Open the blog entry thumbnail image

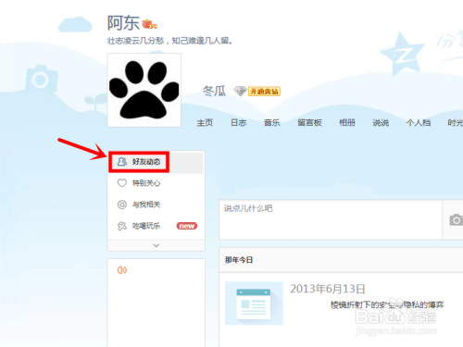[x=254, y=303]
